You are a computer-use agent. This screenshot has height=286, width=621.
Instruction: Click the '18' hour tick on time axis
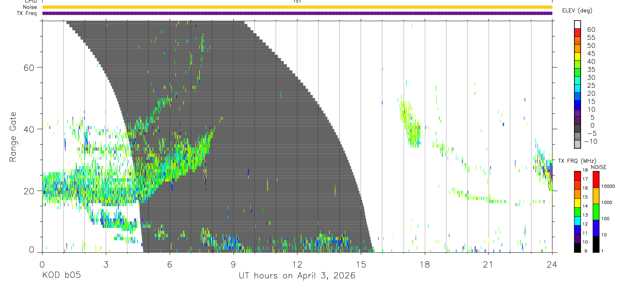(424, 264)
